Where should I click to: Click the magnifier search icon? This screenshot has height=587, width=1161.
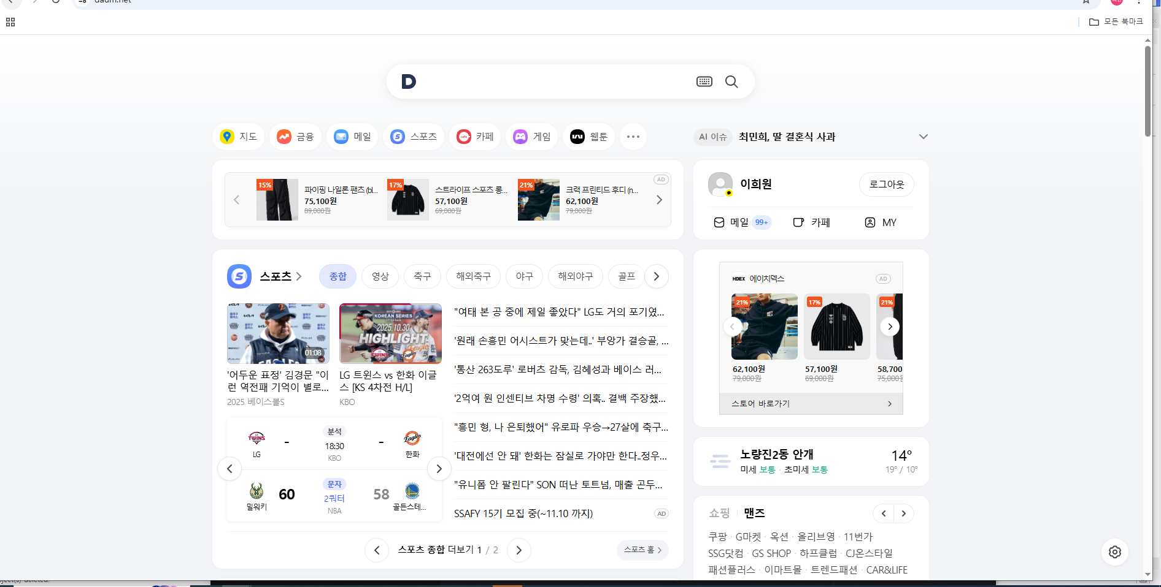[731, 81]
